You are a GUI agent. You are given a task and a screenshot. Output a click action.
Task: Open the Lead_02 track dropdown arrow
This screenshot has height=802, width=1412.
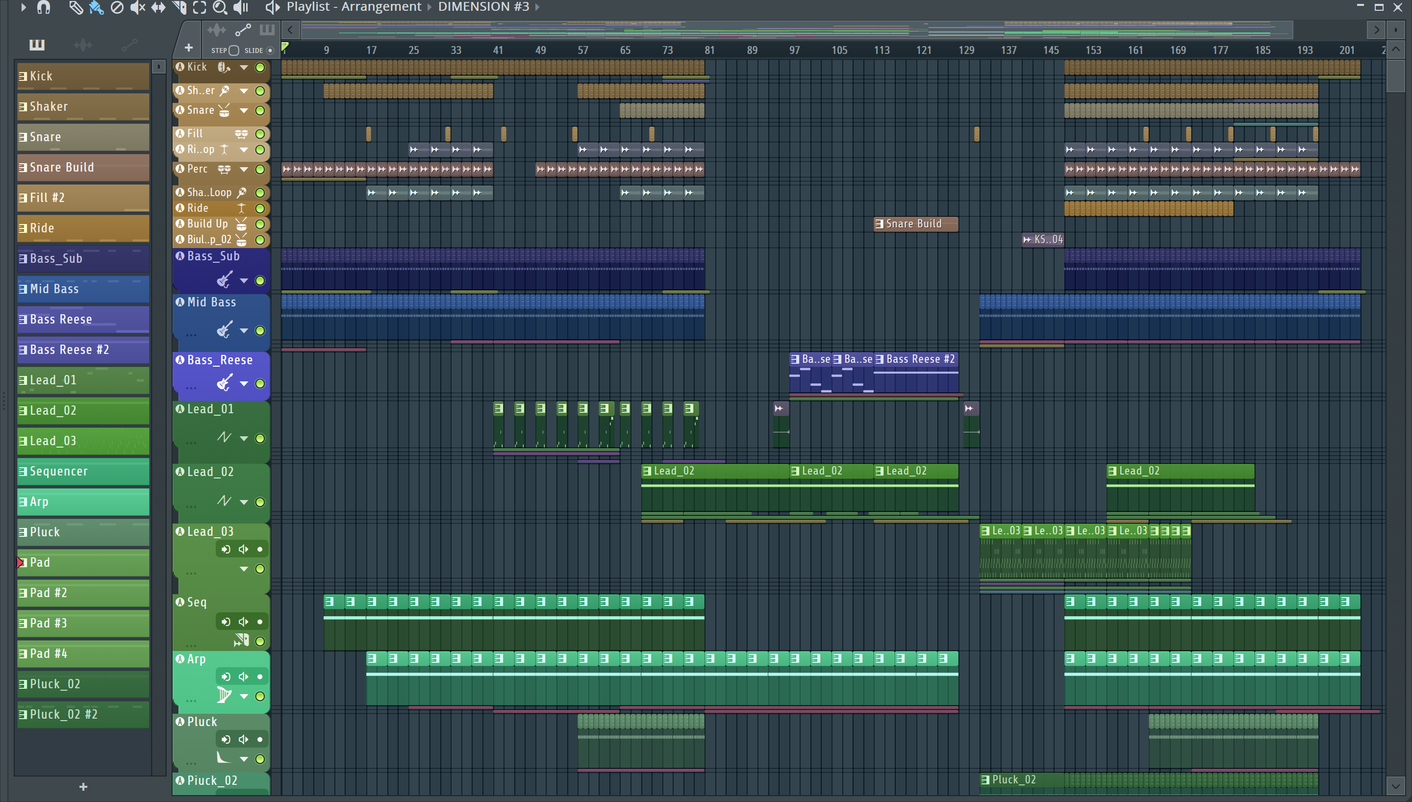243,502
